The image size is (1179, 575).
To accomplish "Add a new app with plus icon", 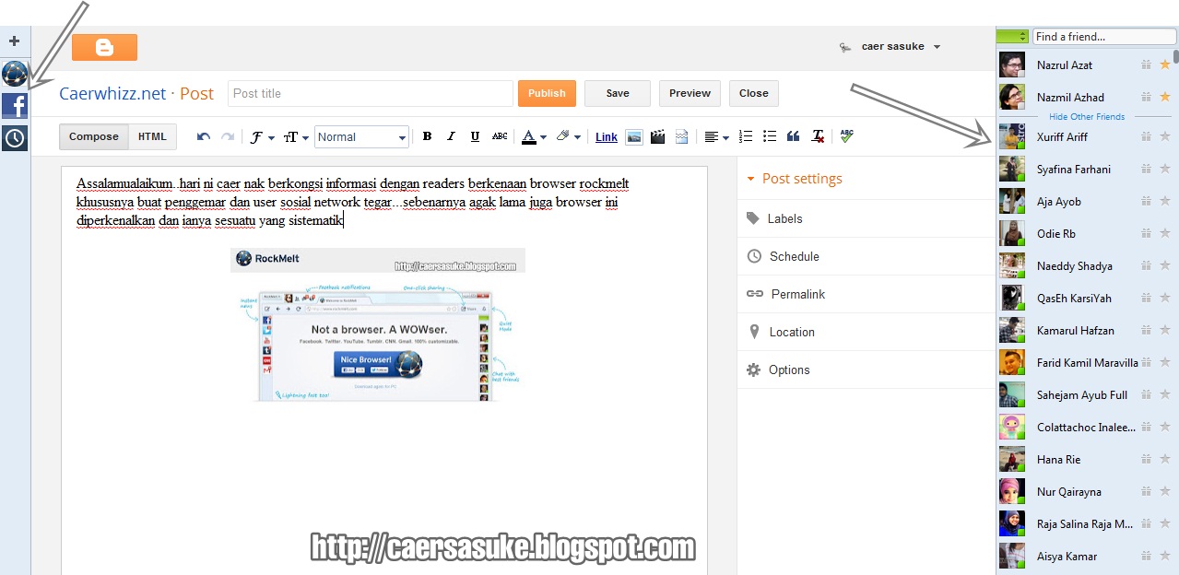I will click(x=14, y=41).
